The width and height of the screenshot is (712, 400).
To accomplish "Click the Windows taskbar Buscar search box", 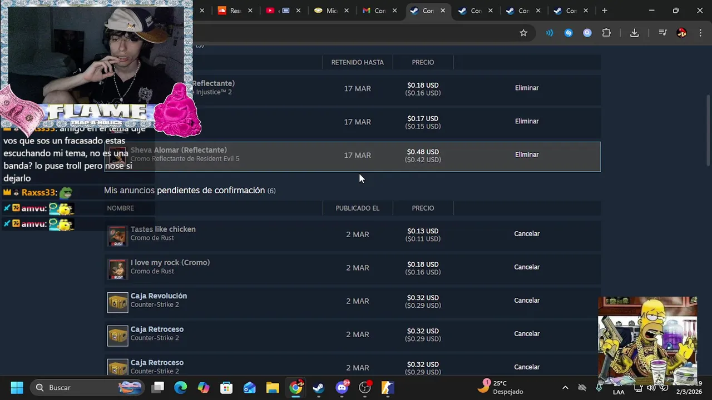I will tap(87, 387).
